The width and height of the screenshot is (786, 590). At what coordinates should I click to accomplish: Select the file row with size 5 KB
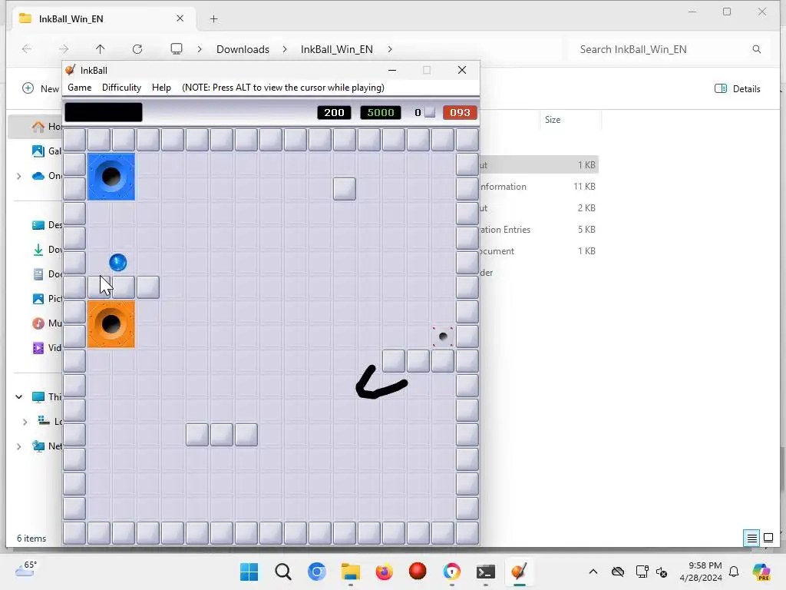coord(539,229)
